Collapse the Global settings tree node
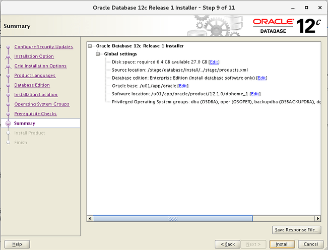 point(98,54)
